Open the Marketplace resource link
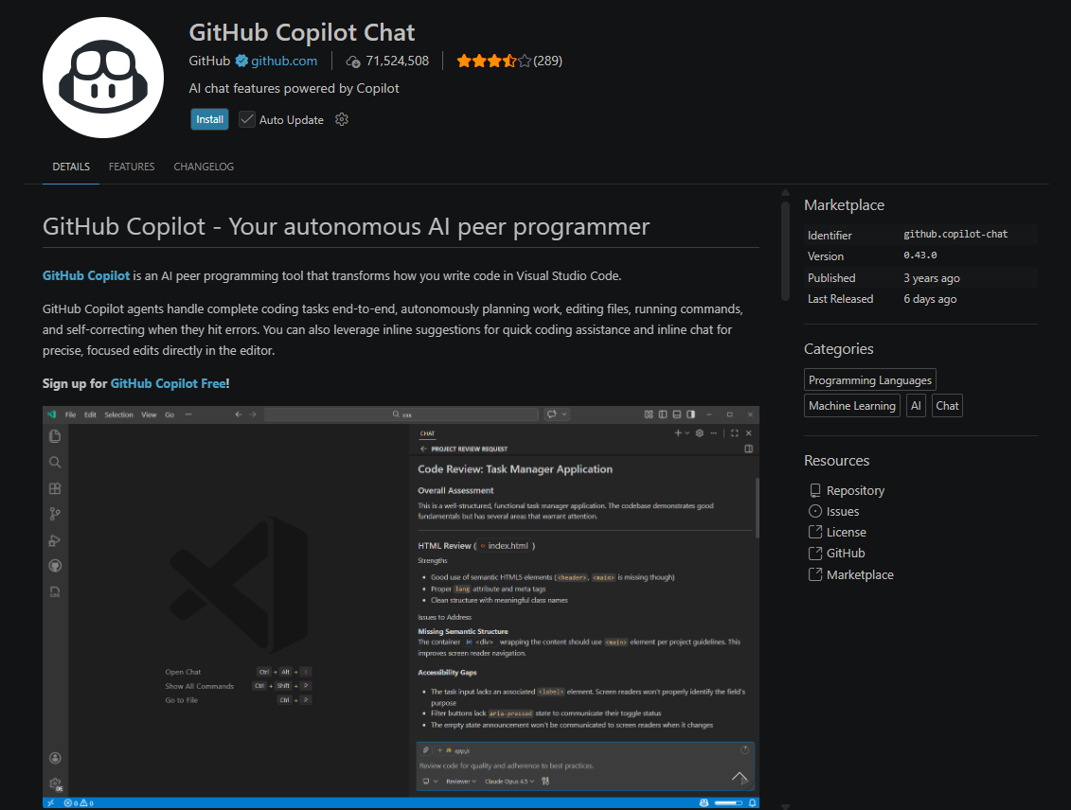Viewport: 1071px width, 810px height. tap(851, 574)
